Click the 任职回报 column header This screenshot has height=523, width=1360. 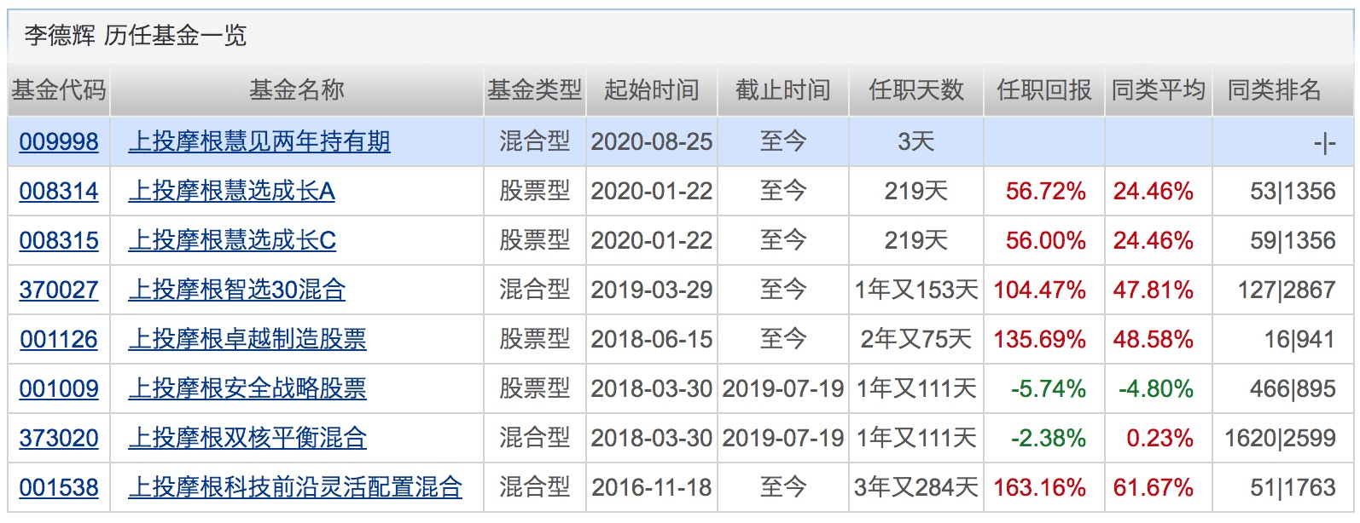(1044, 89)
